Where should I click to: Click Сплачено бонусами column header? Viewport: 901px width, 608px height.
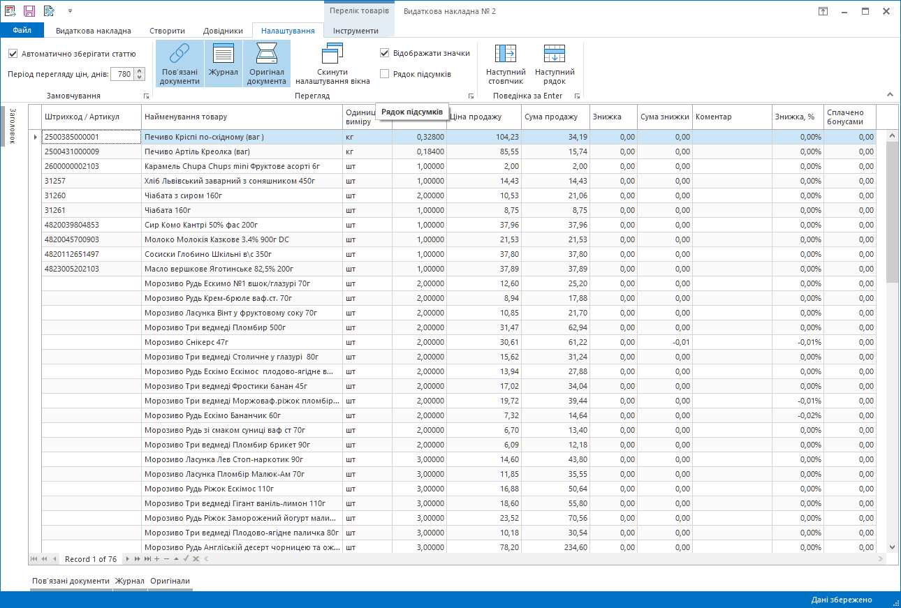[x=850, y=117]
